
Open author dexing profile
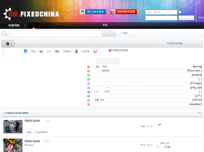point(197,66)
